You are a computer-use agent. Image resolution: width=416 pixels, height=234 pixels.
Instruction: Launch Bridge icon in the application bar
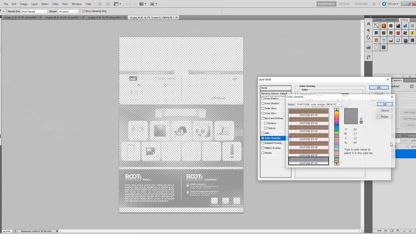[100, 4]
